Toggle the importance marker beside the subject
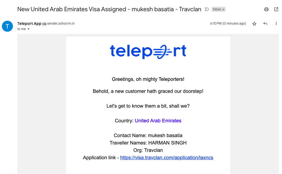The height and width of the screenshot is (174, 282). (207, 9)
